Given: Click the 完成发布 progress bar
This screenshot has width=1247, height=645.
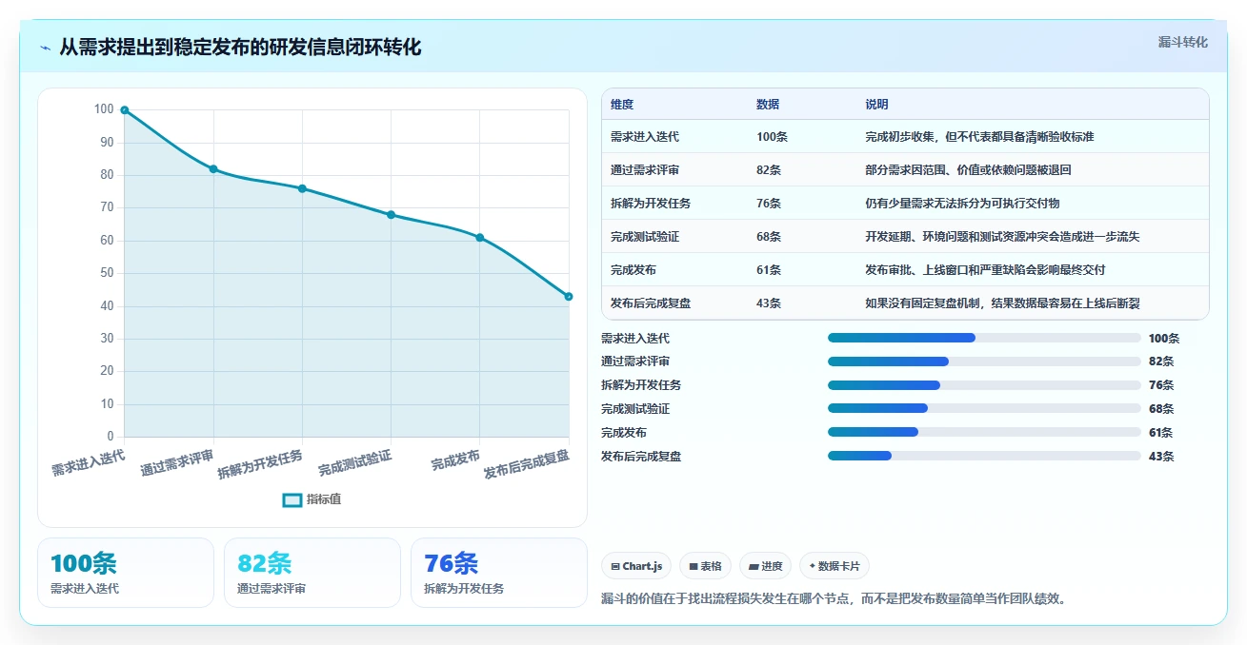Looking at the screenshot, I should point(984,432).
